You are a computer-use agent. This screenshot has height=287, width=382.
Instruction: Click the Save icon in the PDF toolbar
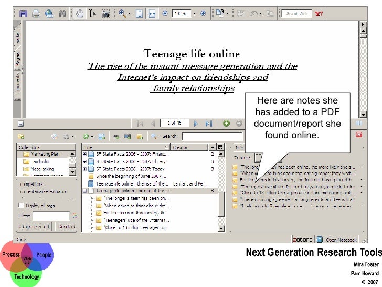pyautogui.click(x=23, y=13)
